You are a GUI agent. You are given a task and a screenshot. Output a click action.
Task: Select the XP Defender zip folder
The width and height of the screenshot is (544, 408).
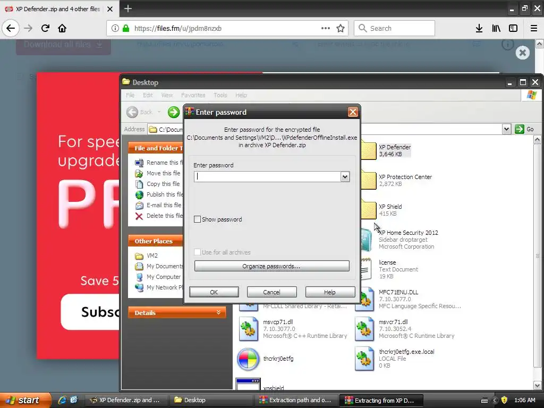[x=386, y=150]
